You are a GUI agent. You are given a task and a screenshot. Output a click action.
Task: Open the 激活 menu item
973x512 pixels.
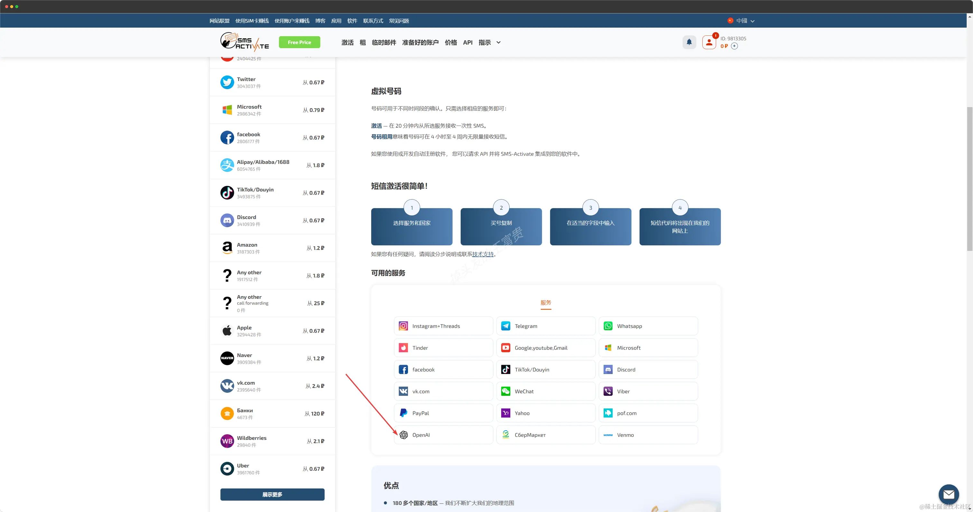(347, 43)
